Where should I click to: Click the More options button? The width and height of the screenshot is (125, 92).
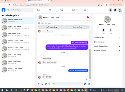coord(77,27)
